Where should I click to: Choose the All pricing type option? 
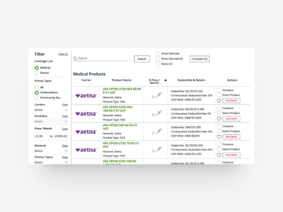(x=37, y=87)
